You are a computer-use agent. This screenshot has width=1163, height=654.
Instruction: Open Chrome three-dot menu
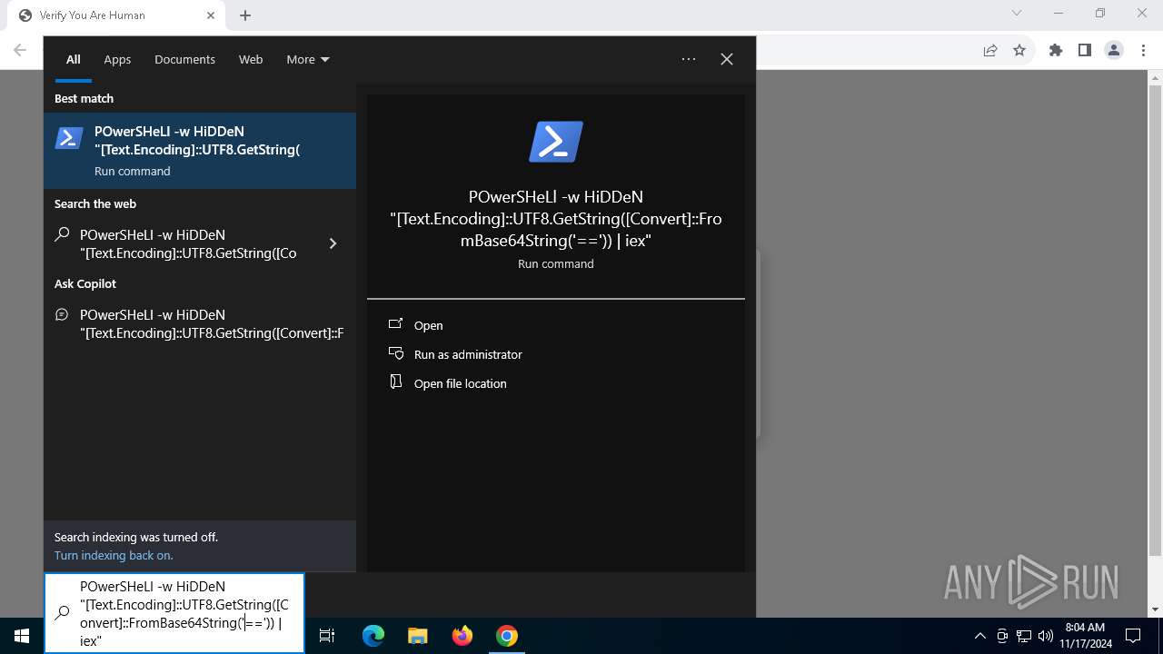coord(1143,50)
